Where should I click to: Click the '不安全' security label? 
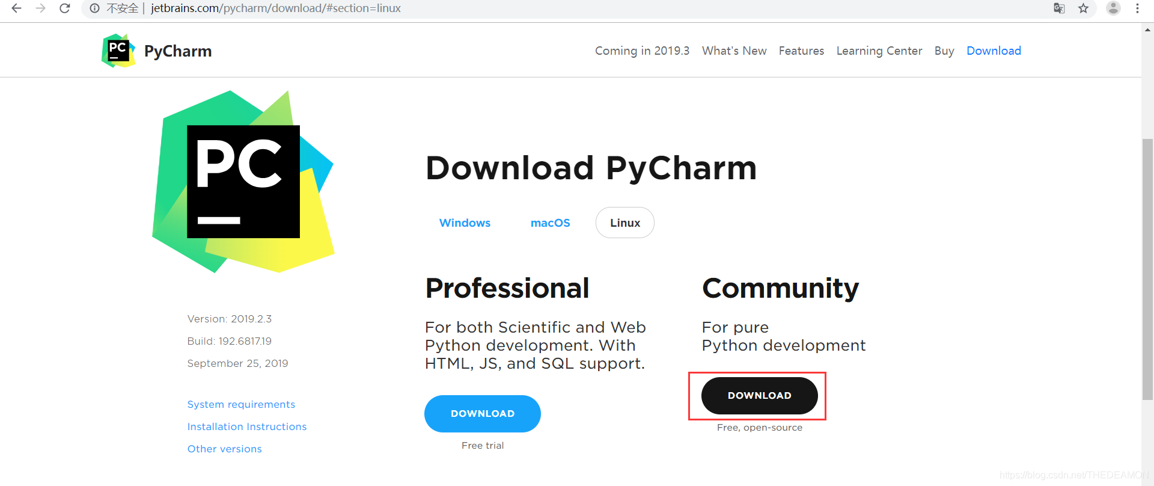click(x=122, y=8)
